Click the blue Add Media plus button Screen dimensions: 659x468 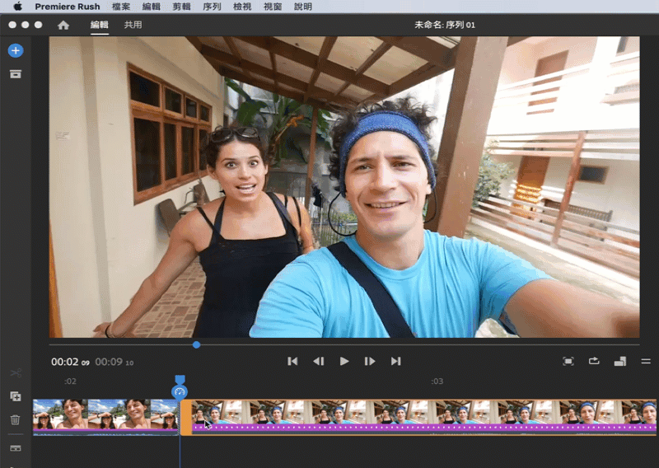16,50
